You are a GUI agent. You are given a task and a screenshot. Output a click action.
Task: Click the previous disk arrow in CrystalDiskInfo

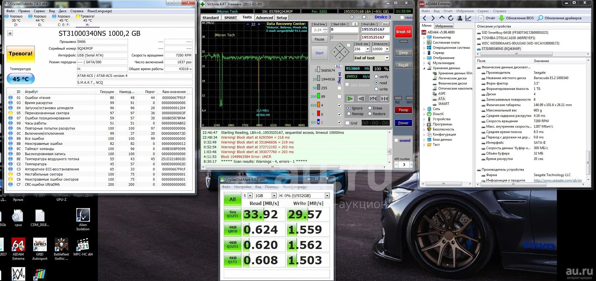click(x=10, y=33)
